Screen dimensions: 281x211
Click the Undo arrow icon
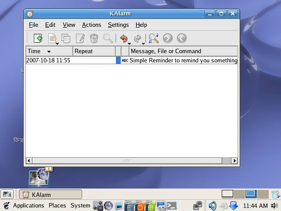[124, 39]
